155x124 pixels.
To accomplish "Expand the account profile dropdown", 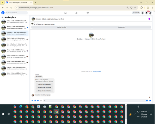I will 150,13.
